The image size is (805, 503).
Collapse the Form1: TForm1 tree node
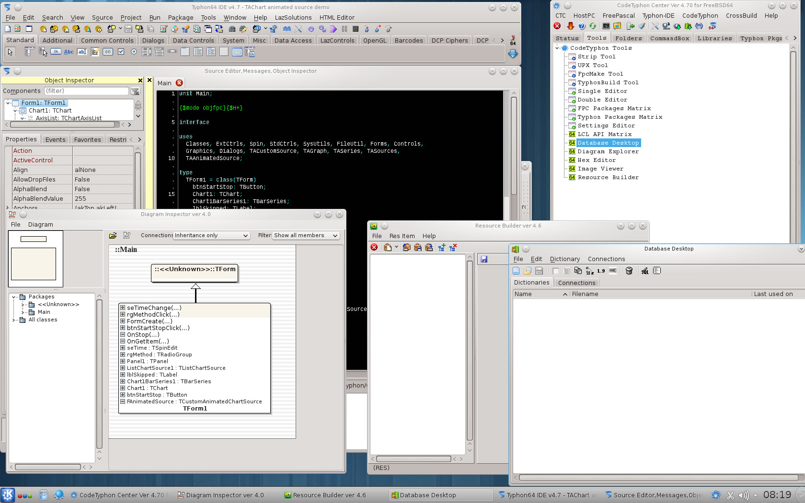[x=8, y=103]
